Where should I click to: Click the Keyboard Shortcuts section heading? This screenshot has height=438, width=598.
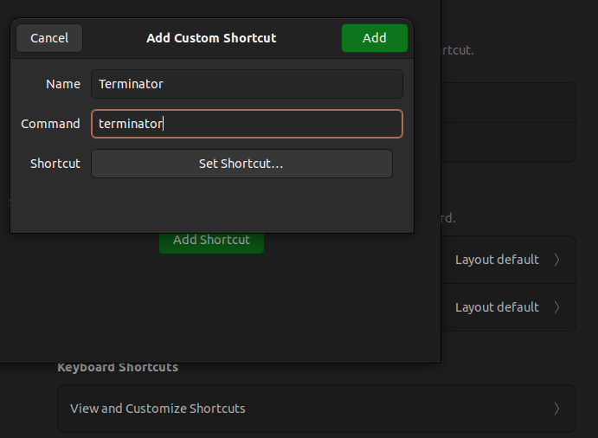pos(118,367)
